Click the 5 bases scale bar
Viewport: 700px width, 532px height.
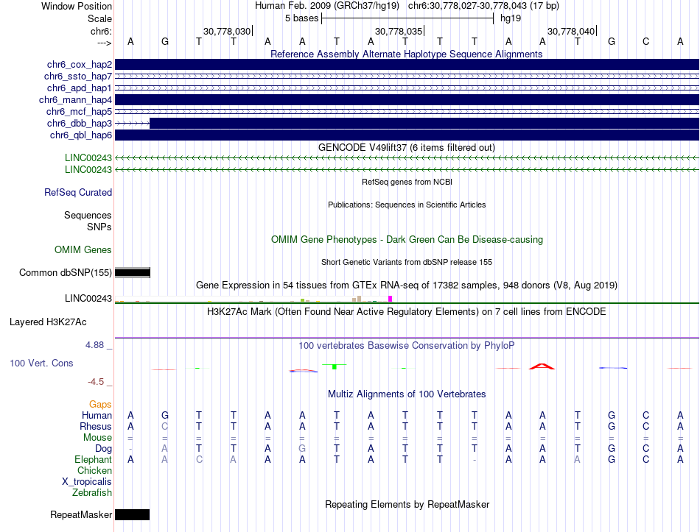(x=407, y=18)
